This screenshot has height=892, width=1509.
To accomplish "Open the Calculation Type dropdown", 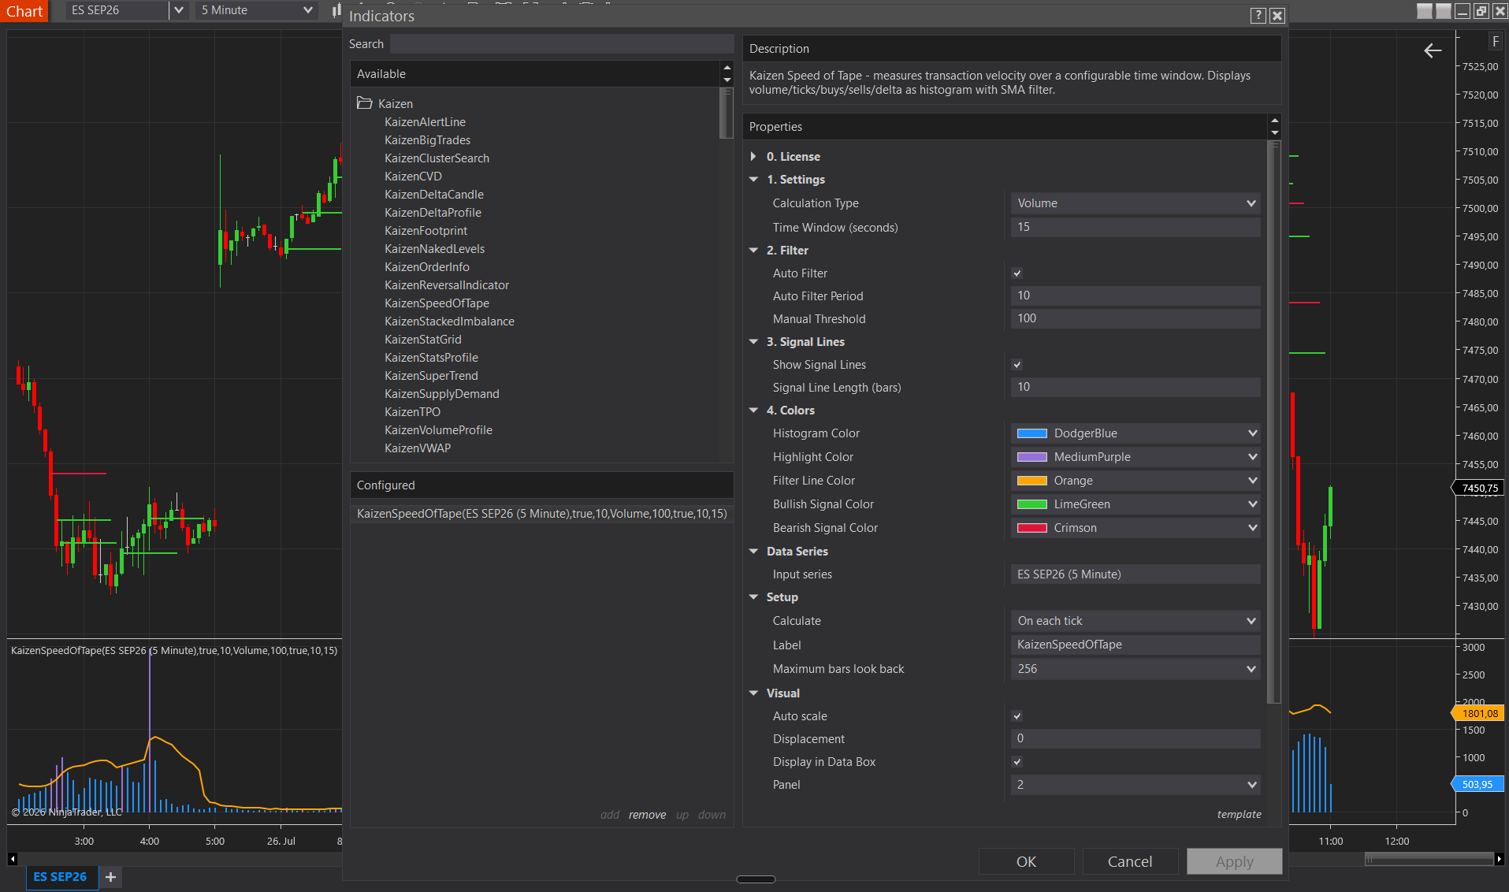I will (1135, 203).
